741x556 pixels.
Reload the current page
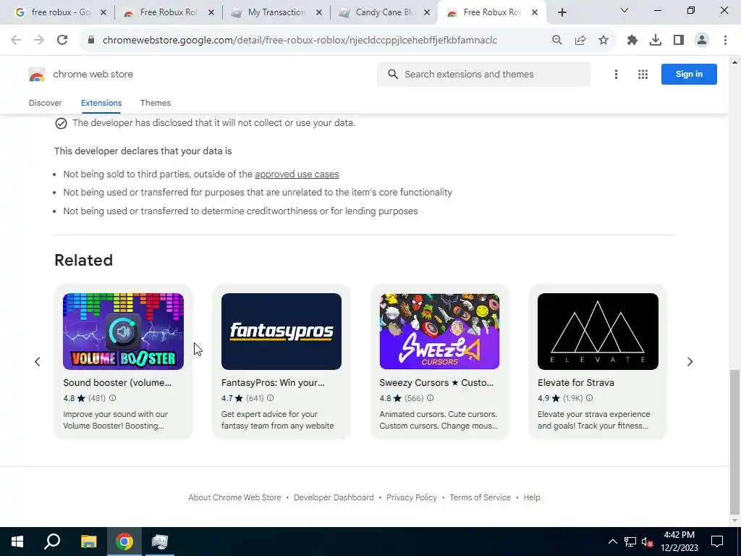coord(62,41)
